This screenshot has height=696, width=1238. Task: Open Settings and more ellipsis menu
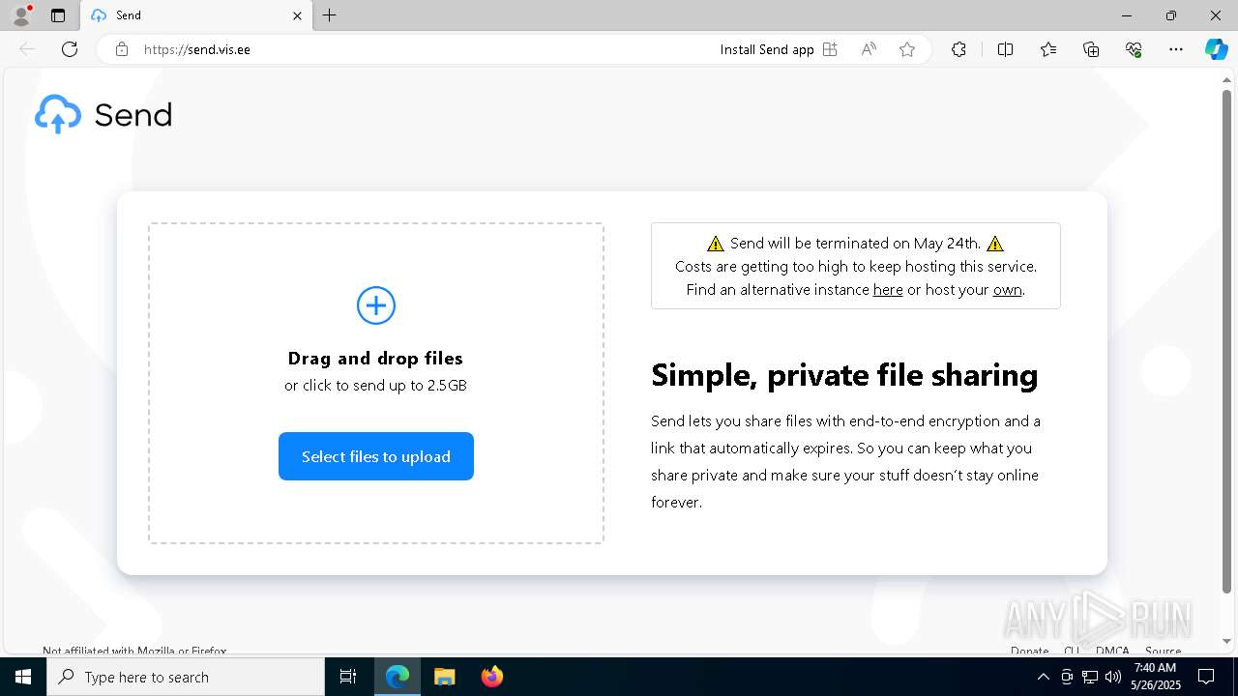tap(1176, 49)
